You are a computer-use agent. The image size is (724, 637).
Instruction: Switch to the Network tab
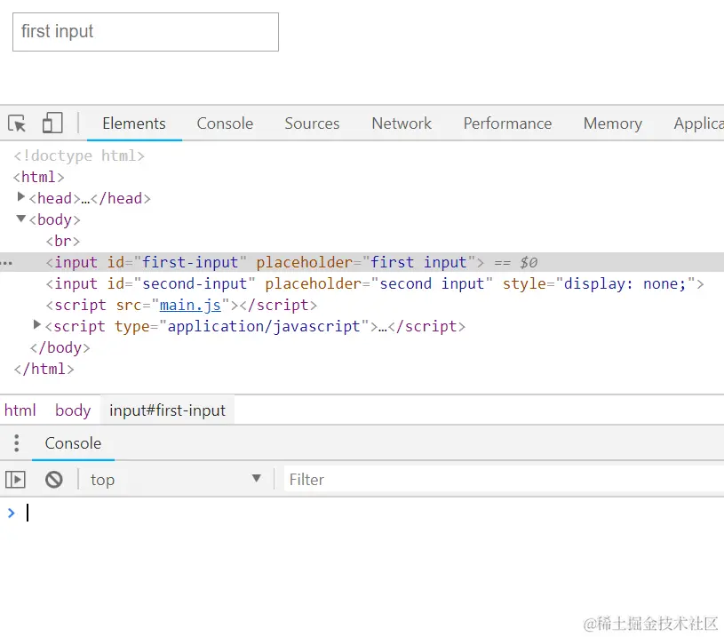coord(402,123)
